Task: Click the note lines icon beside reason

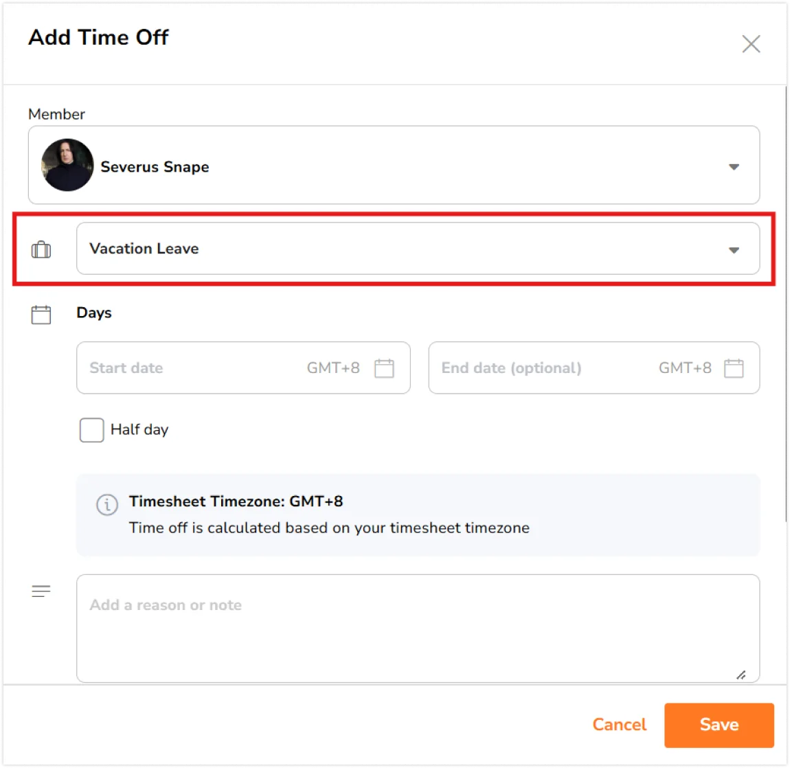Action: pyautogui.click(x=41, y=591)
